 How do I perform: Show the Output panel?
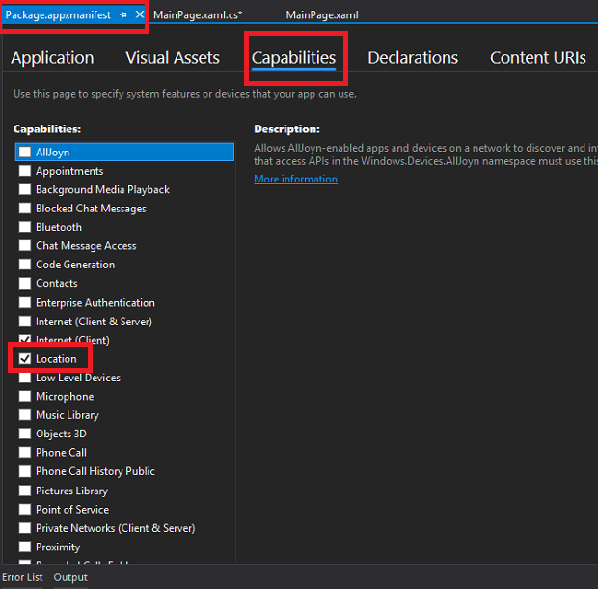[70, 577]
